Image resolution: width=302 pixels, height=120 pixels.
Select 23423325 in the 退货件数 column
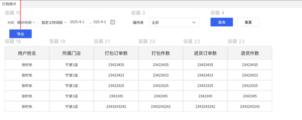coord(250,86)
